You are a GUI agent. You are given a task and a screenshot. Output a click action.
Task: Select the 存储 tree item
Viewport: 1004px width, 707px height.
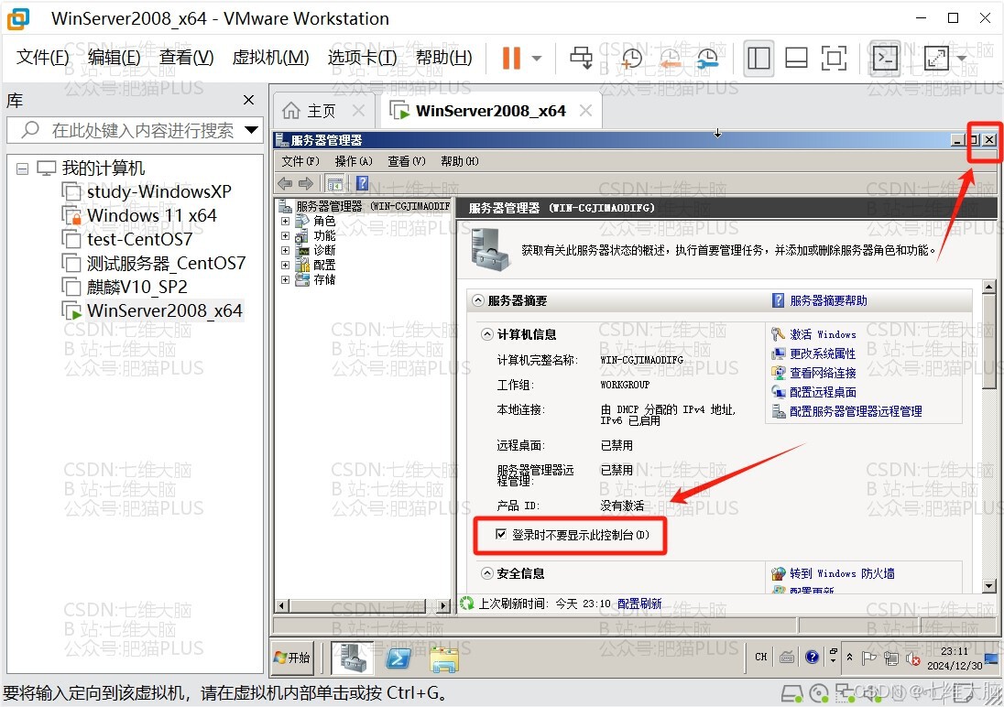[x=324, y=280]
